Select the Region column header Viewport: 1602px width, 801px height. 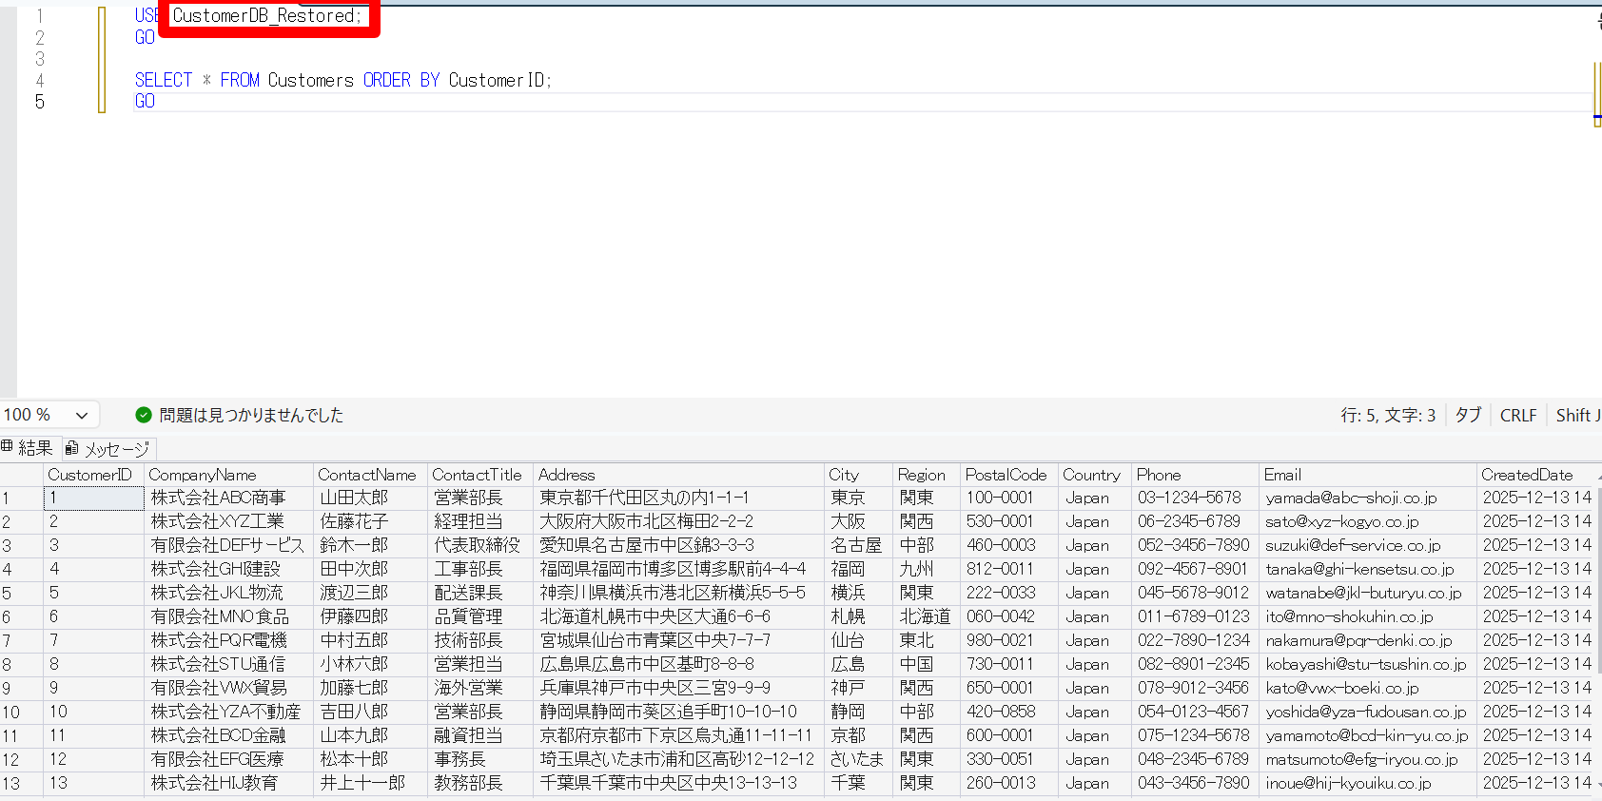coord(927,475)
